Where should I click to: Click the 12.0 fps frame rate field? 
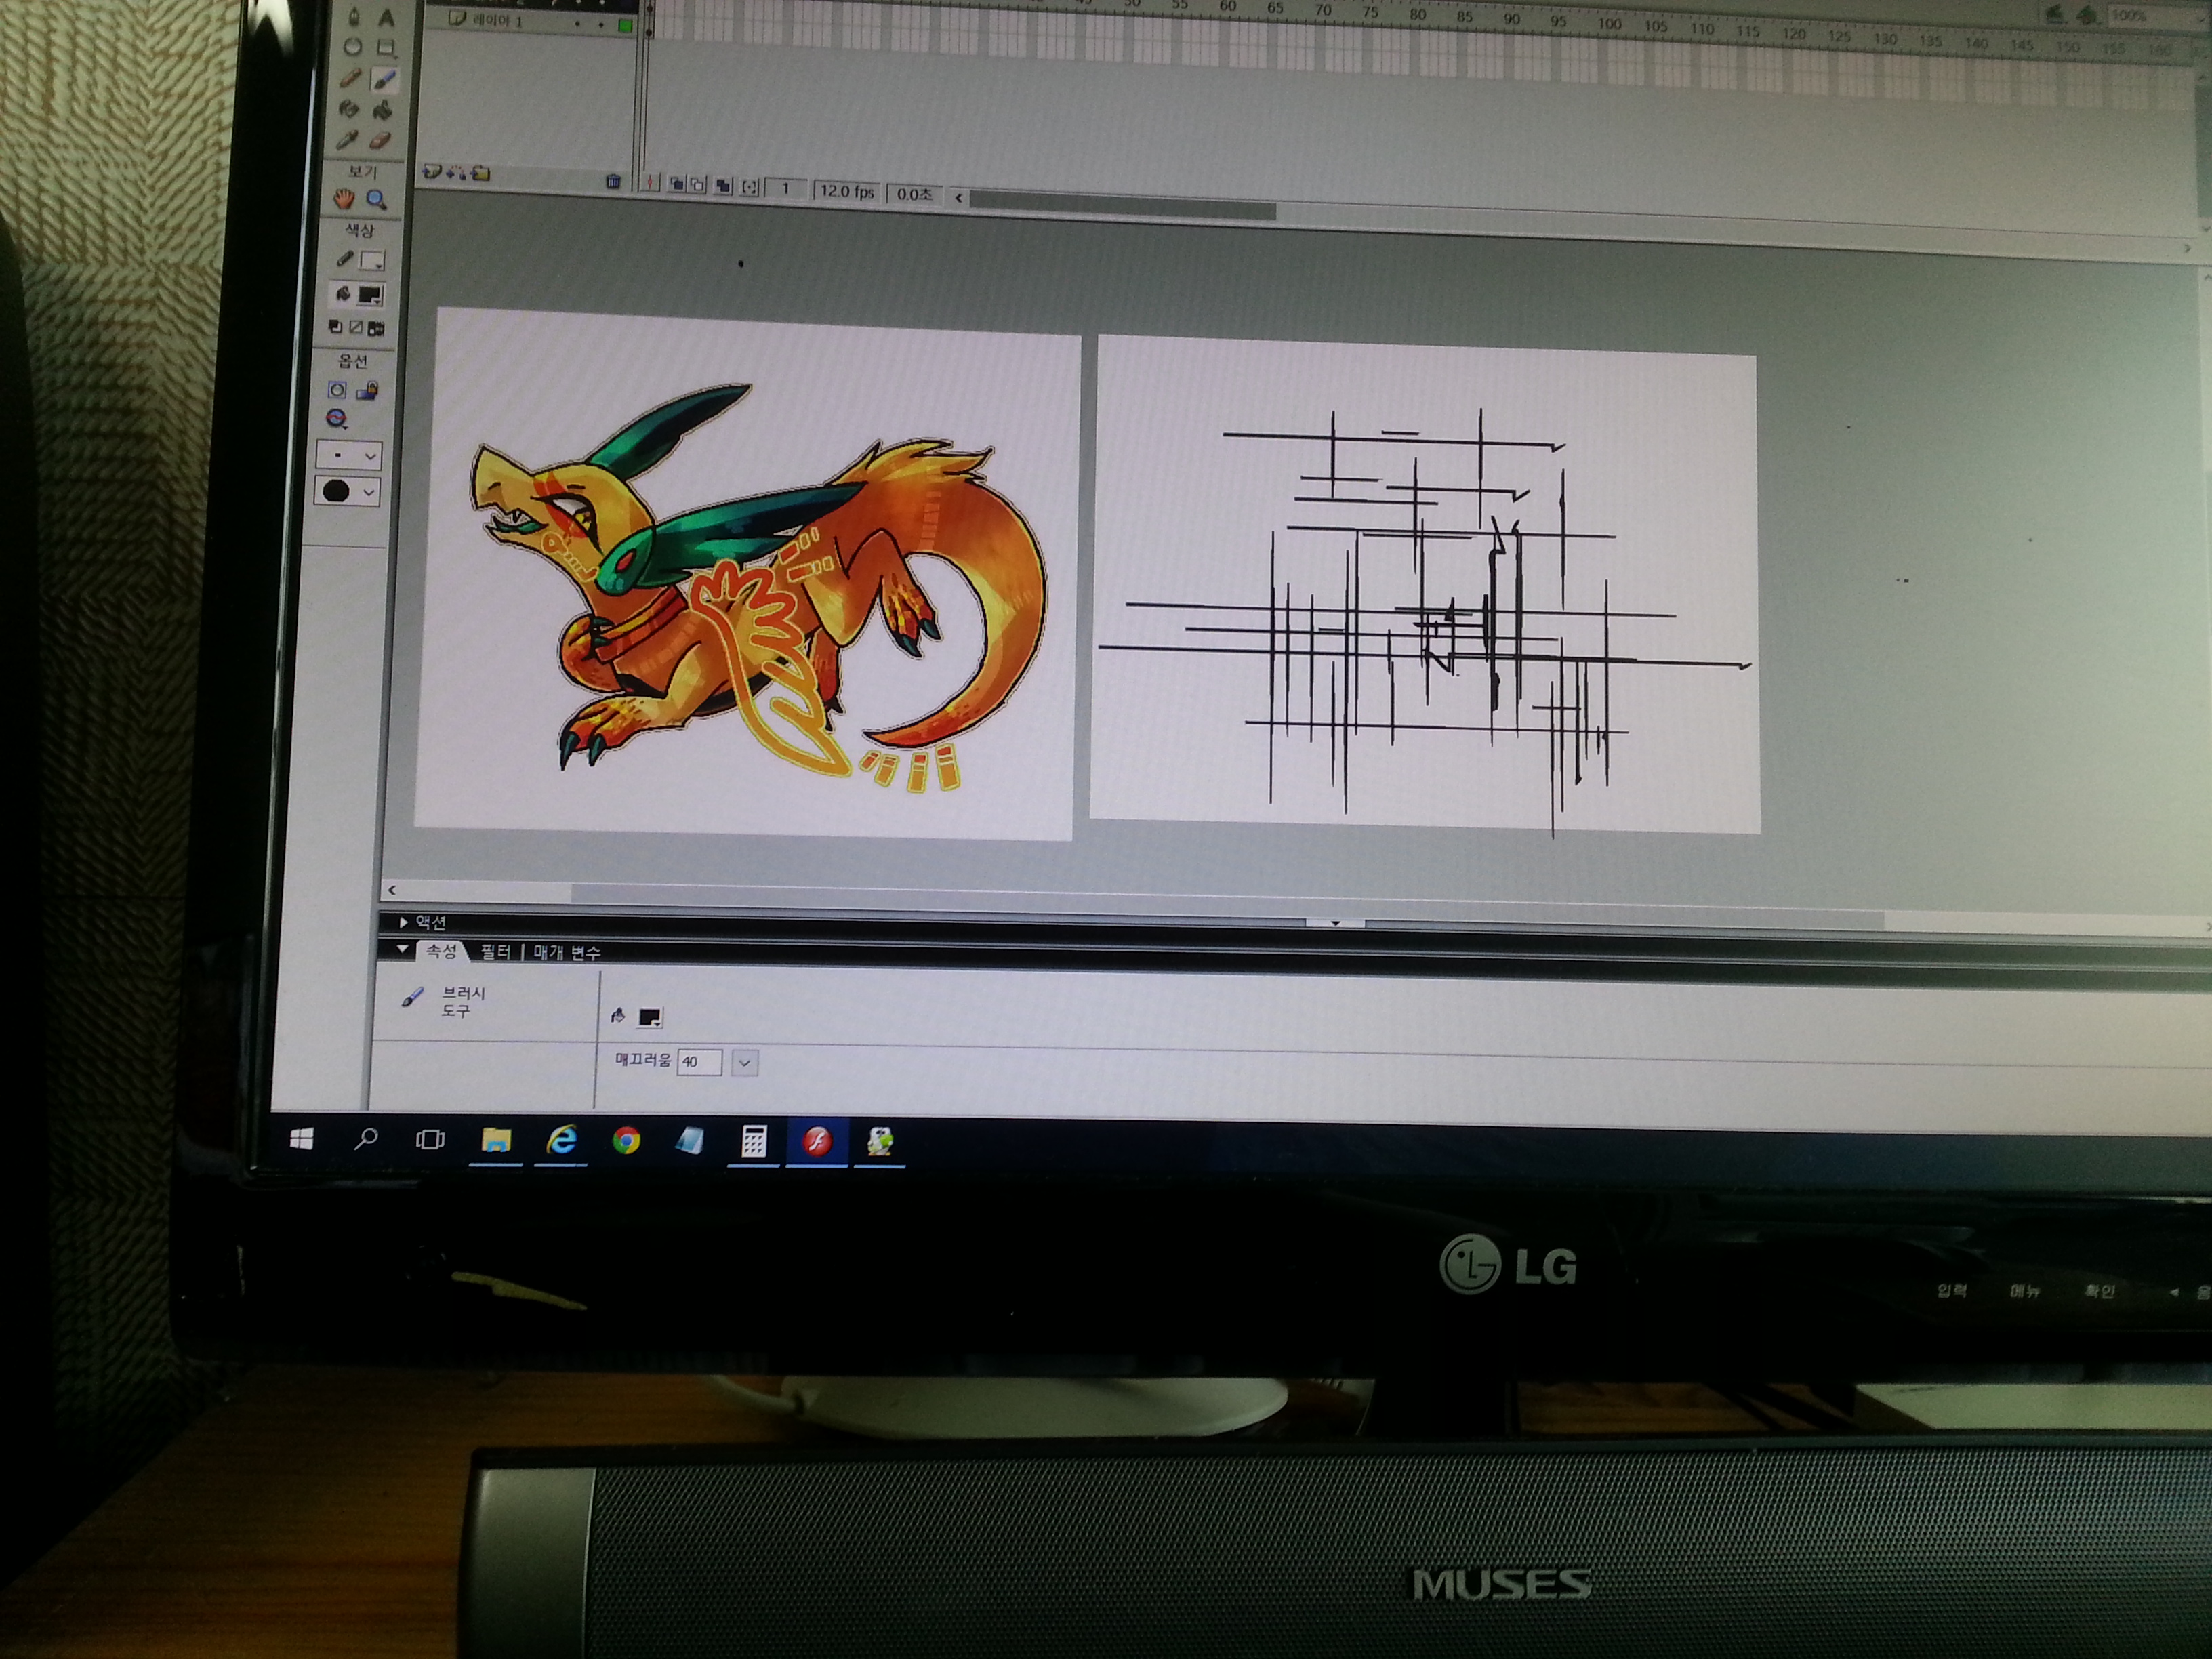coord(846,191)
